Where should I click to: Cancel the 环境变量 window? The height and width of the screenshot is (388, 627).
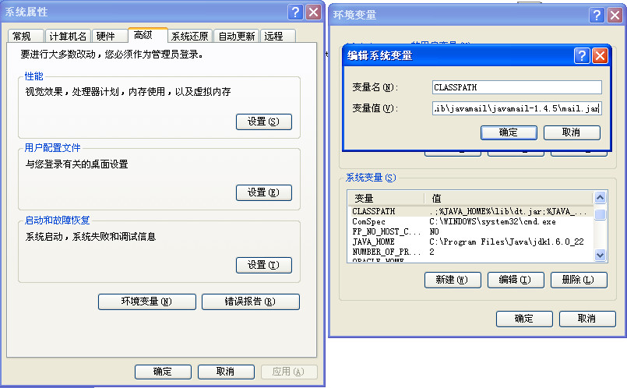(587, 319)
